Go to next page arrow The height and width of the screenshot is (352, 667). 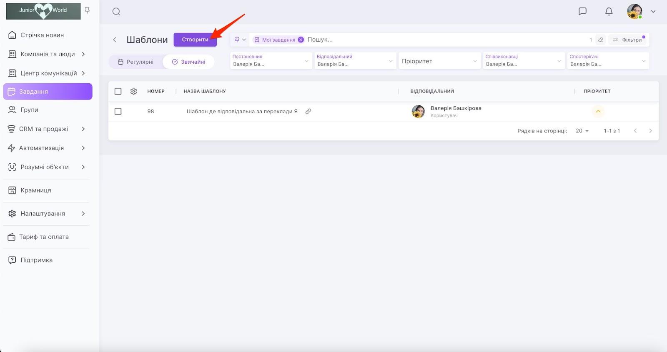[x=650, y=131]
